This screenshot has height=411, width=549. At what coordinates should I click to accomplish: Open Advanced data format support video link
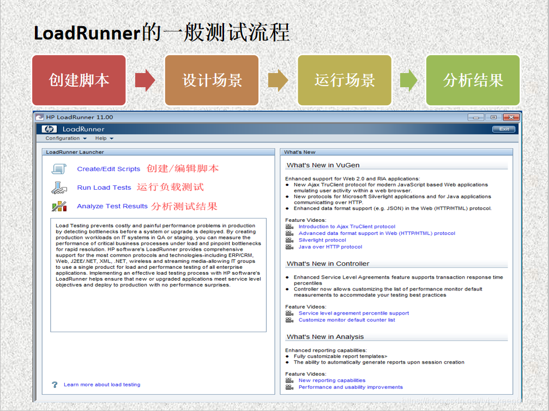(x=377, y=233)
